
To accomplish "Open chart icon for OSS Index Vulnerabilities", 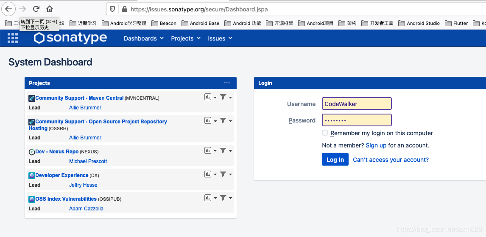I will click(208, 198).
